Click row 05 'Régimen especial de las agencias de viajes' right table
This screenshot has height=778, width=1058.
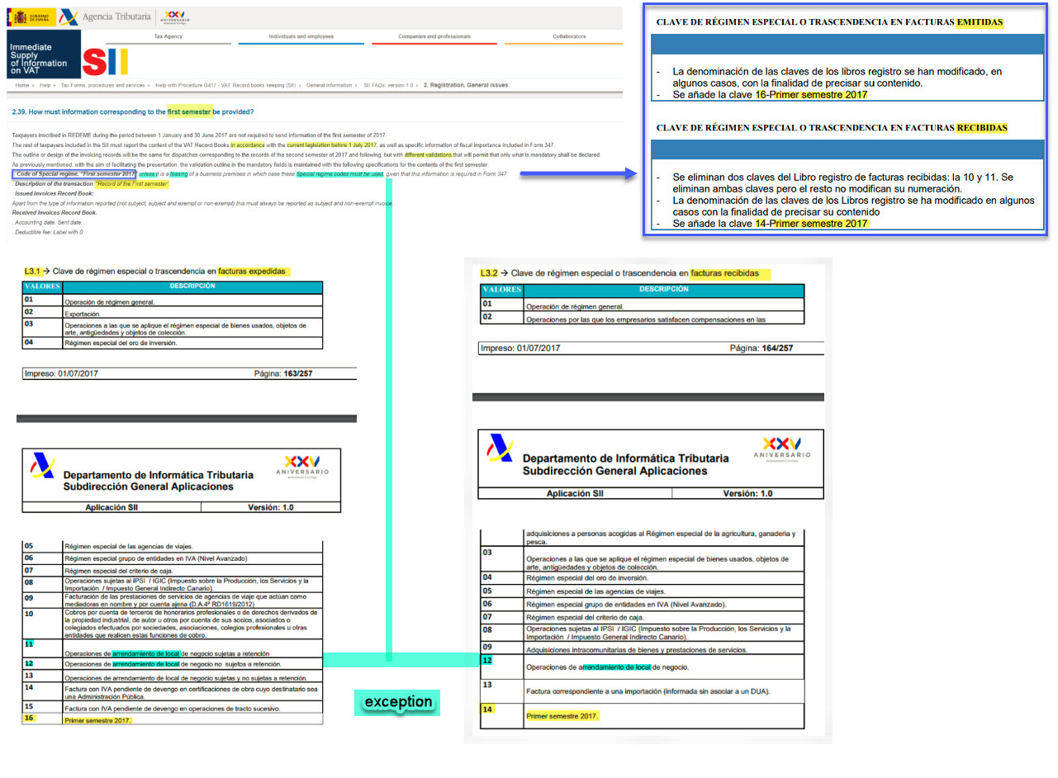(643, 591)
